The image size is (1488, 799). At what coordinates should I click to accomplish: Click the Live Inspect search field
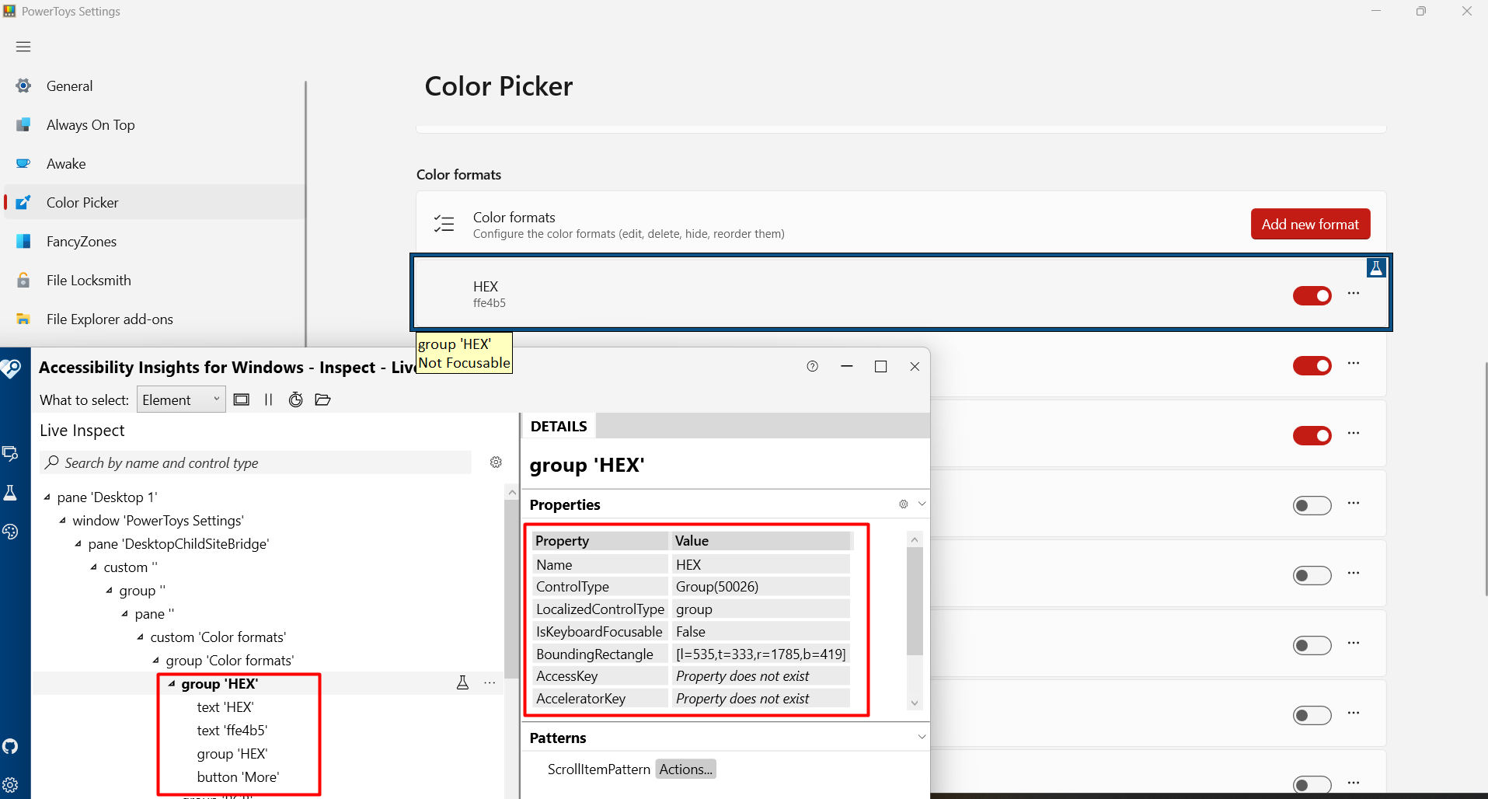(x=256, y=462)
